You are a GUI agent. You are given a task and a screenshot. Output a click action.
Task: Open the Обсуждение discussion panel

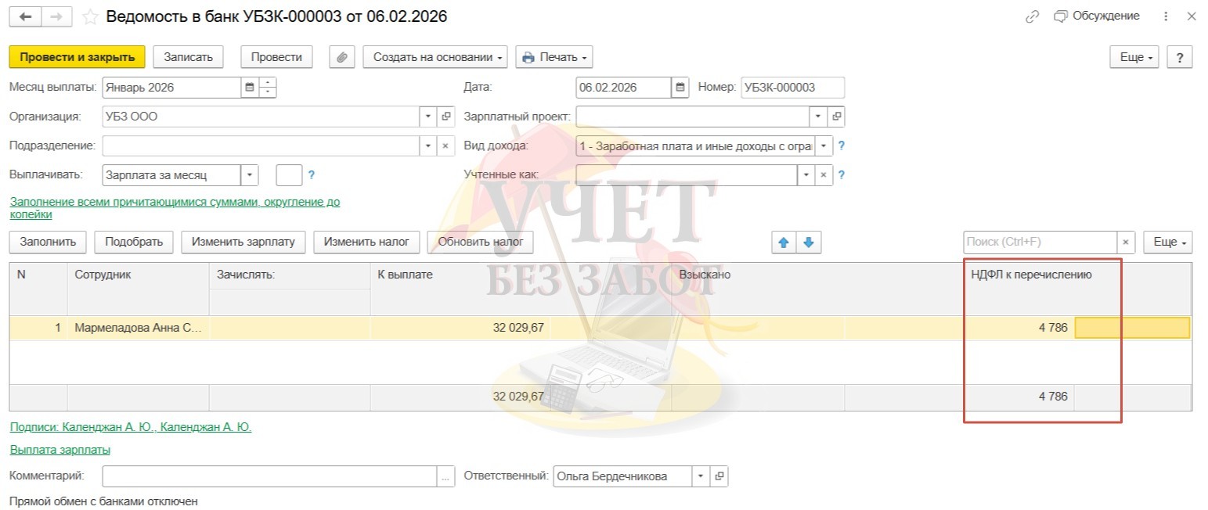coord(1097,16)
